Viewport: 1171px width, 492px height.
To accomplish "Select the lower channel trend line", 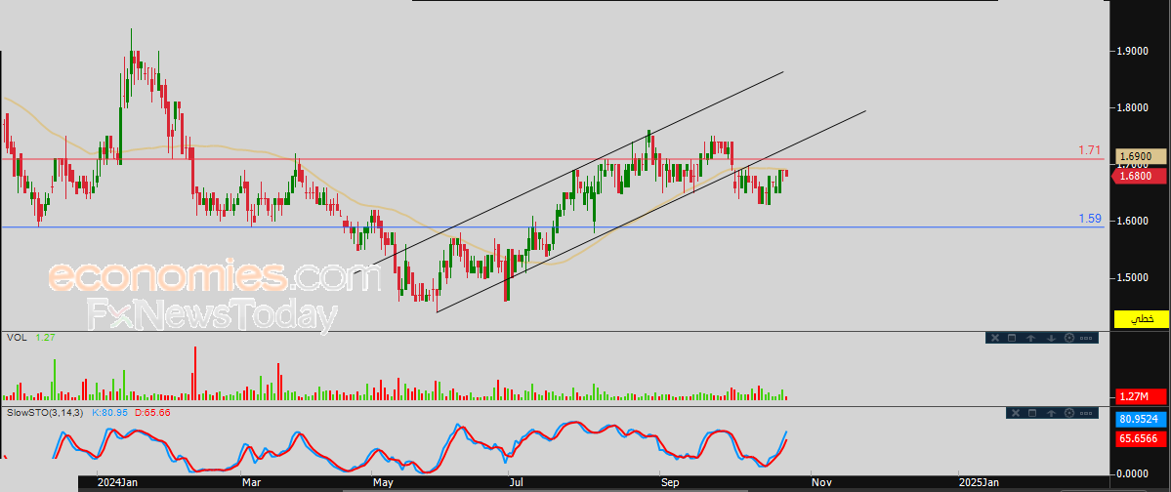I will [649, 211].
